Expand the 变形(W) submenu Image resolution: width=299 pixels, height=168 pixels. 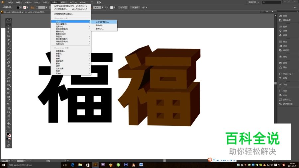coord(71,27)
